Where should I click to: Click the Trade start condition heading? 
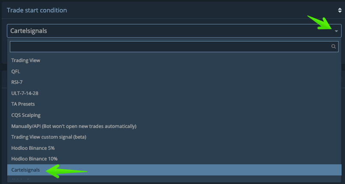[x=37, y=10]
